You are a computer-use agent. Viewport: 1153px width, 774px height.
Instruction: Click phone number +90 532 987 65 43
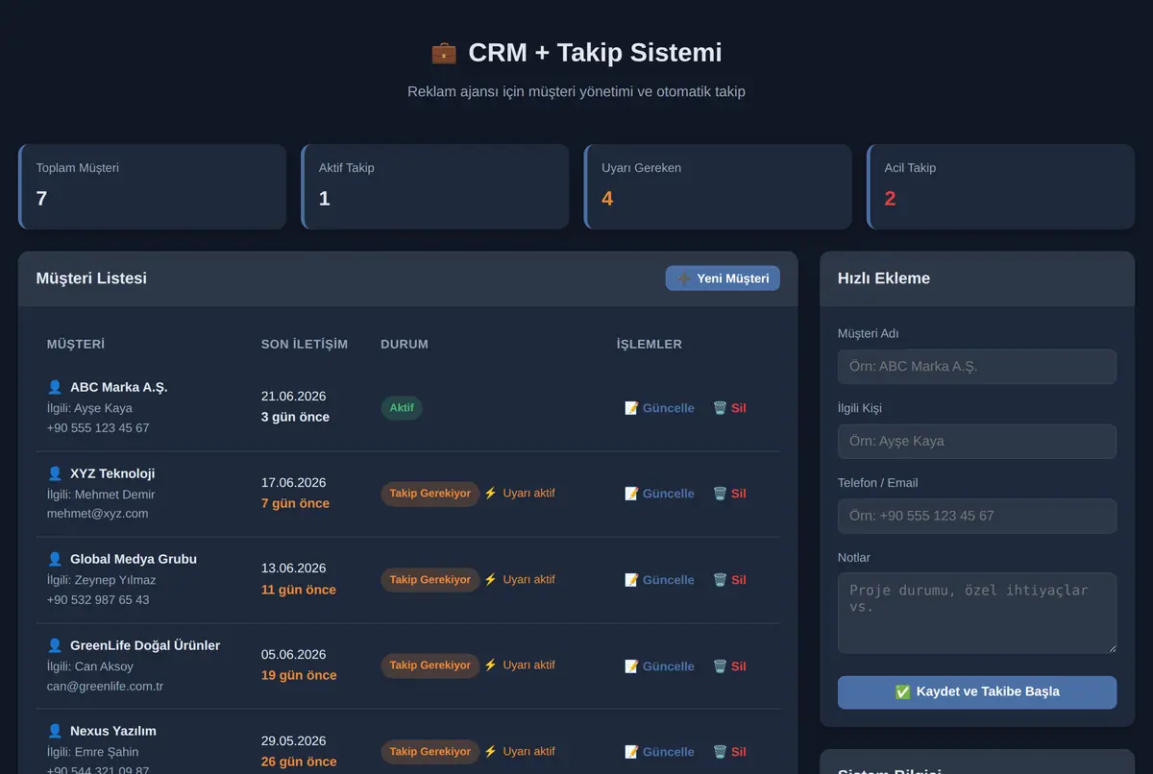click(x=98, y=600)
